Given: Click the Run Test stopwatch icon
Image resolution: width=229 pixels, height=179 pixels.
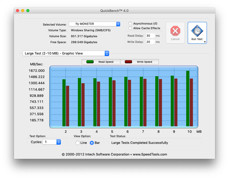Looking at the screenshot, I should point(197,31).
